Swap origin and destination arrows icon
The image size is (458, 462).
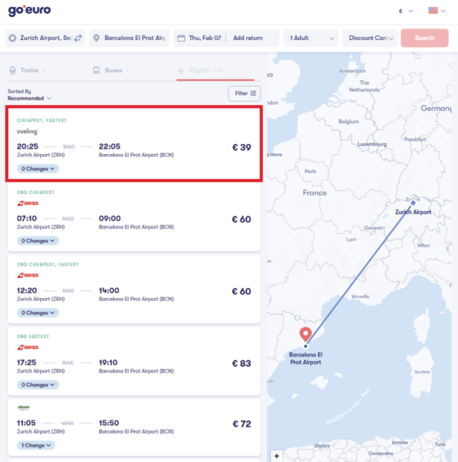78,38
